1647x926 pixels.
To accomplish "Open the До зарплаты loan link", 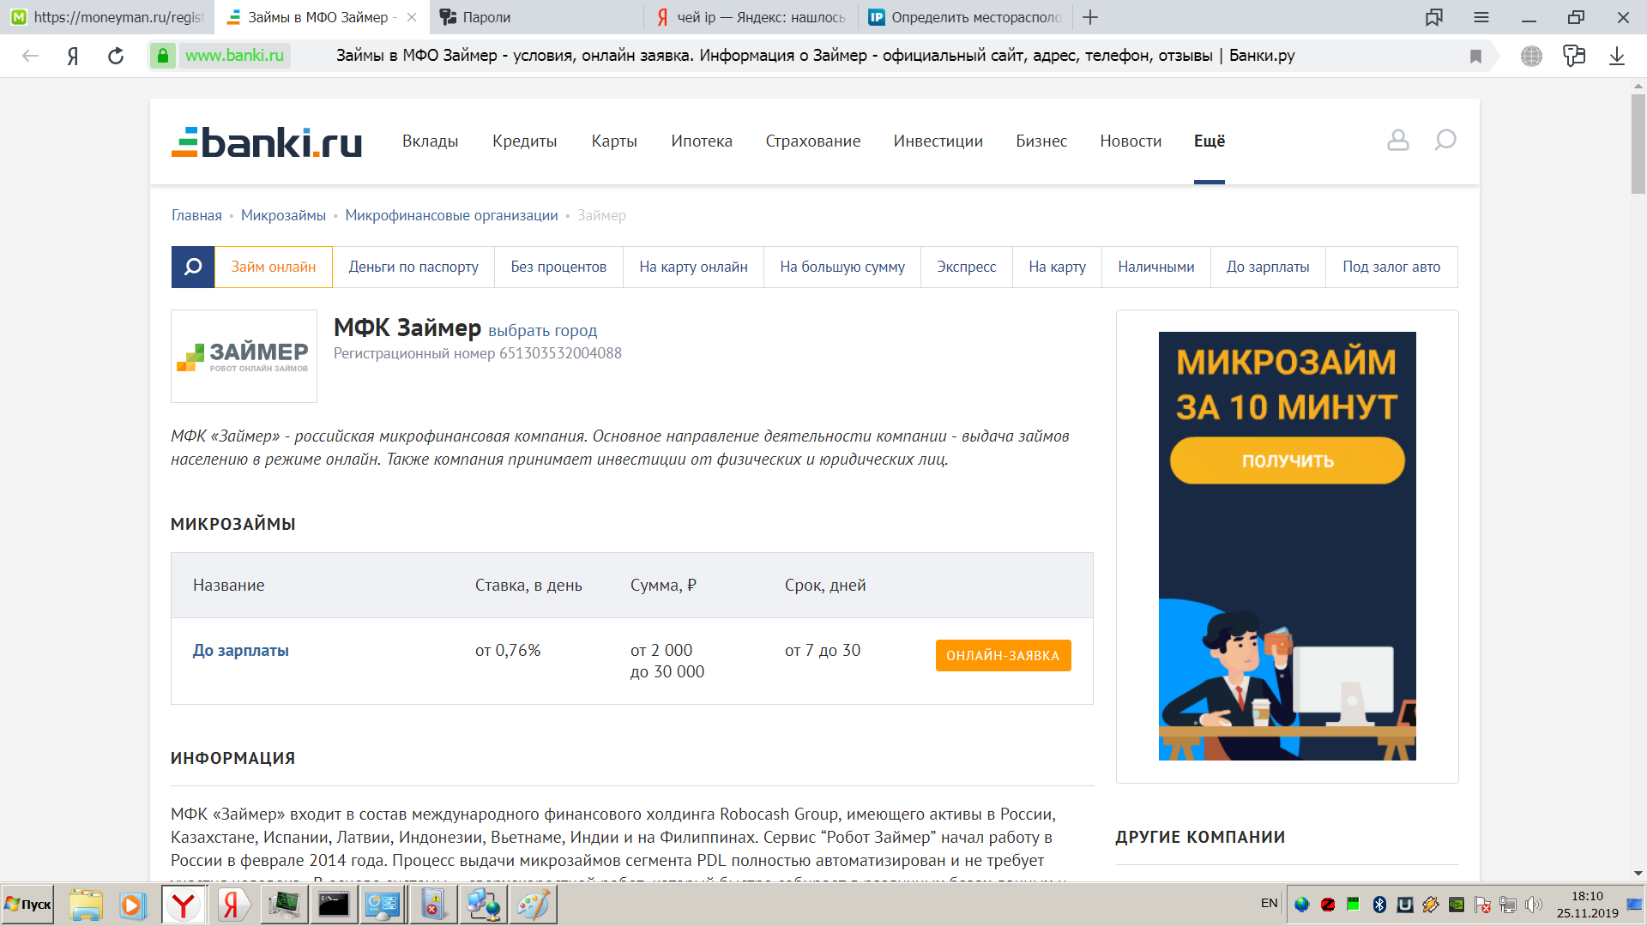I will pyautogui.click(x=240, y=651).
